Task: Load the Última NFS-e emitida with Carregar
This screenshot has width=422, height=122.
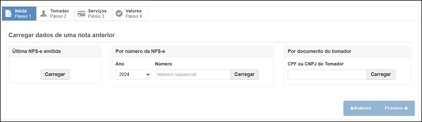Action: click(x=55, y=74)
